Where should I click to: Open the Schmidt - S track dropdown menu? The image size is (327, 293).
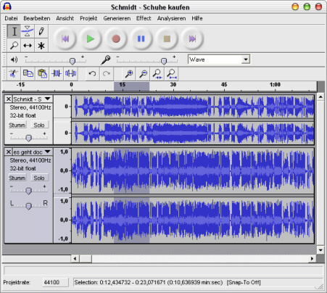pyautogui.click(x=48, y=99)
